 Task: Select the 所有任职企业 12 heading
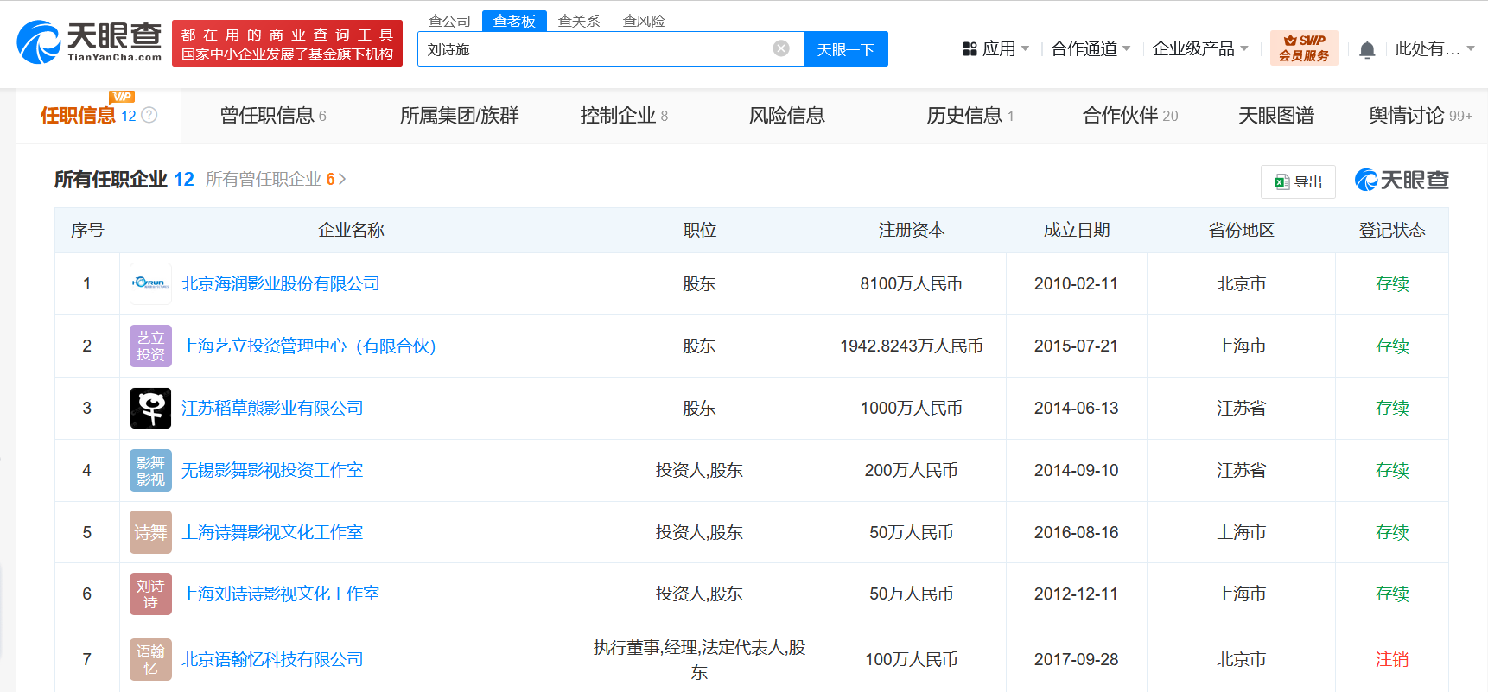(x=124, y=179)
